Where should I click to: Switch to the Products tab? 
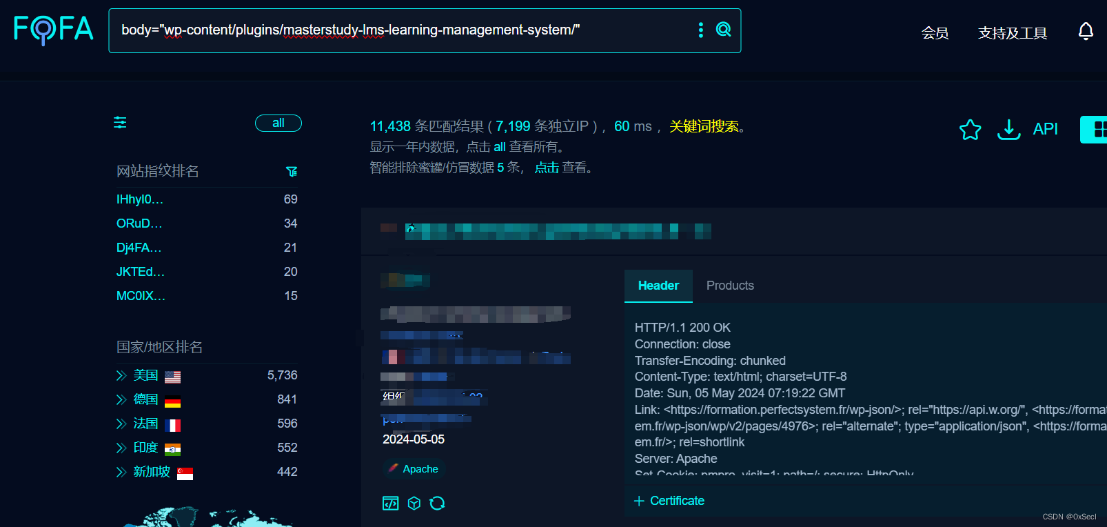(730, 286)
